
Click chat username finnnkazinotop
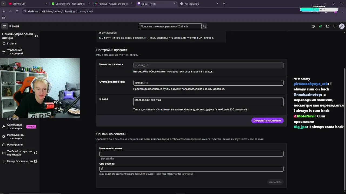[x=307, y=95]
